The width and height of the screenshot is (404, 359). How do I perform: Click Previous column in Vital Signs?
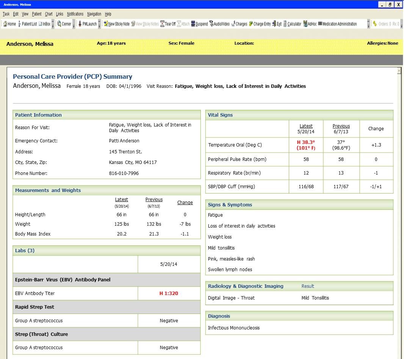[341, 126]
